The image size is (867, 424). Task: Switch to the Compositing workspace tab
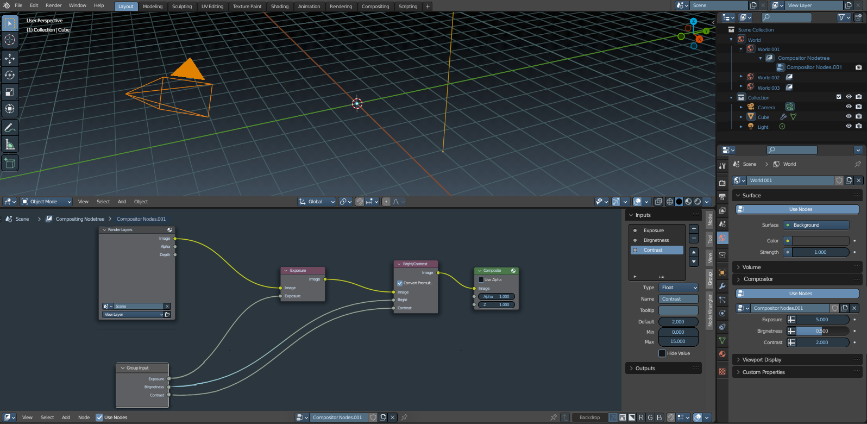375,7
